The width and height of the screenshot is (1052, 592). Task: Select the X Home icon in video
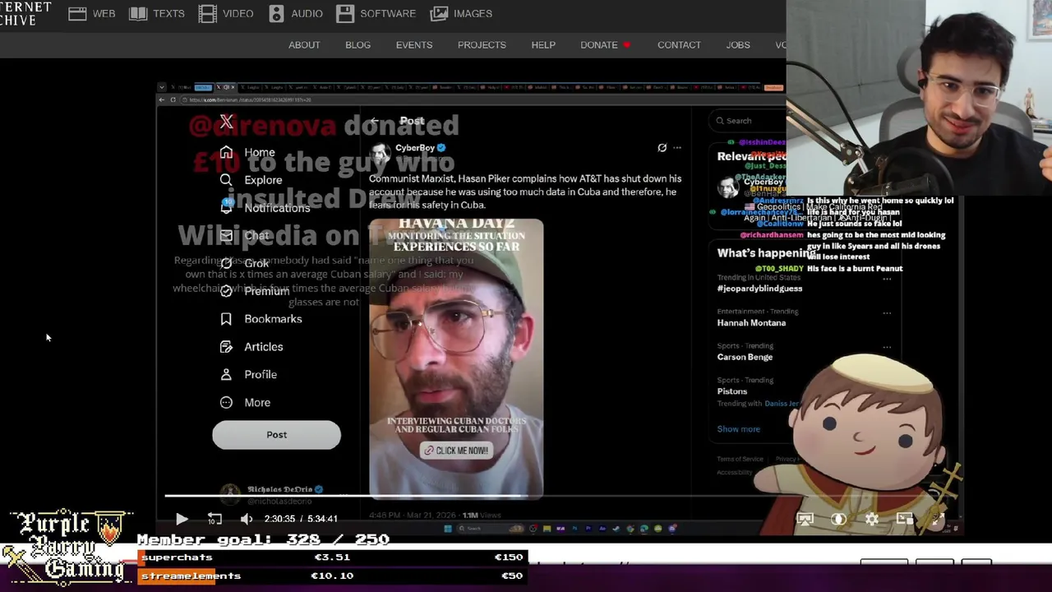coord(226,152)
